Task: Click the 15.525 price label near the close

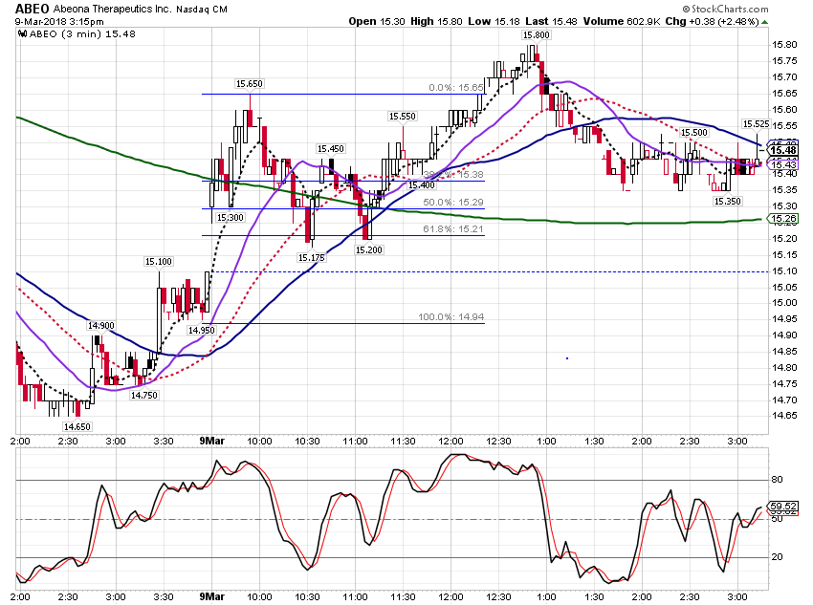Action: pos(756,124)
